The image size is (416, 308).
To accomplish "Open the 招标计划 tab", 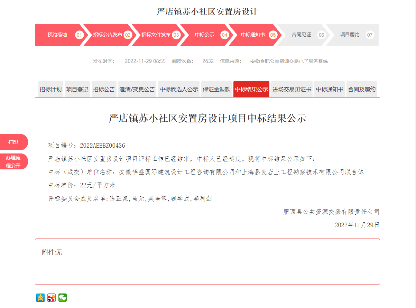I will (50, 89).
